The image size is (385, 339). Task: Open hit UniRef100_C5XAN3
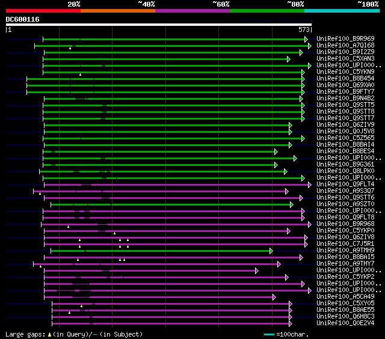coord(345,59)
